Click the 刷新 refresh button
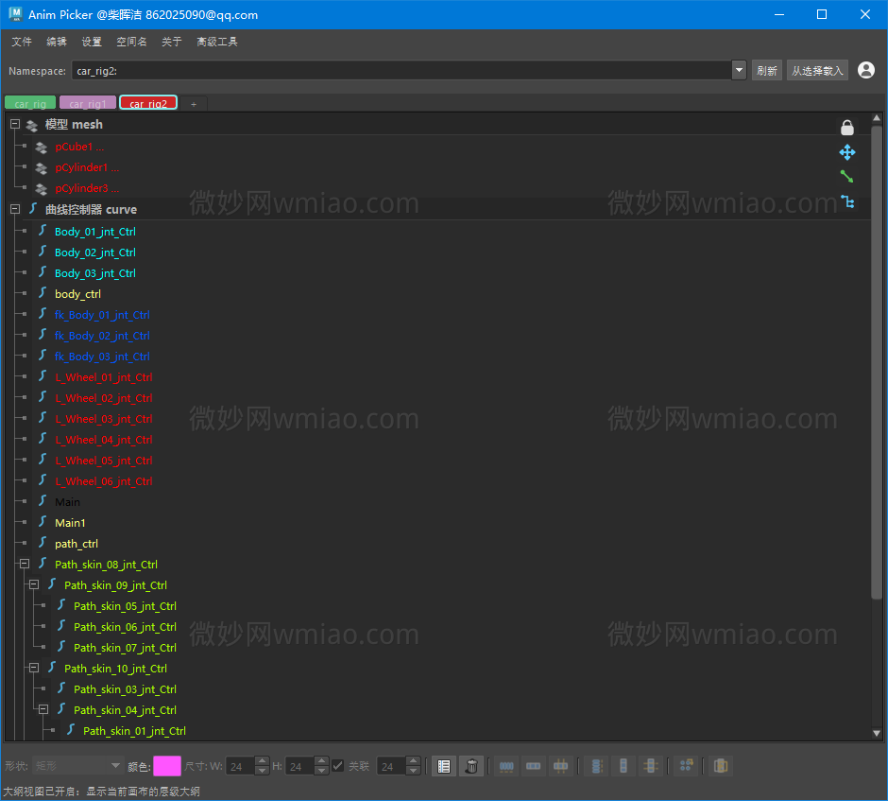Screen dimensions: 888x801 (x=767, y=70)
